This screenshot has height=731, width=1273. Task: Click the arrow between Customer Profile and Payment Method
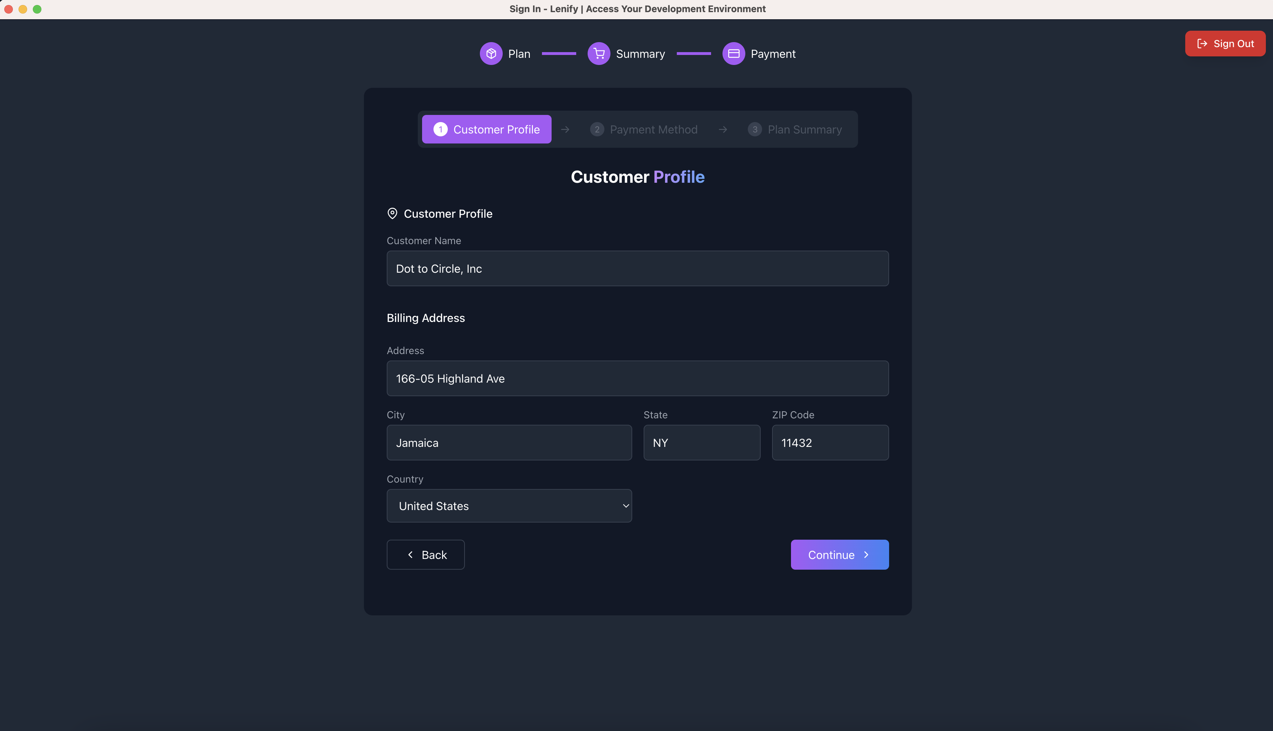pyautogui.click(x=566, y=129)
